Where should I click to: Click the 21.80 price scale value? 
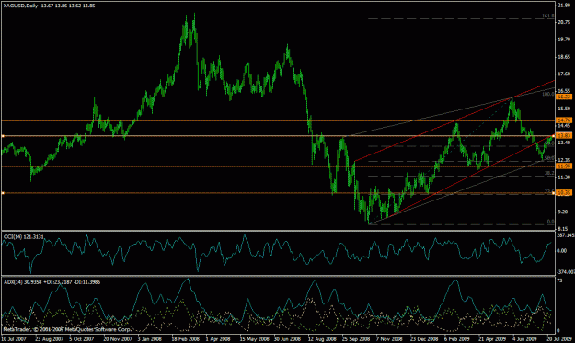point(564,6)
